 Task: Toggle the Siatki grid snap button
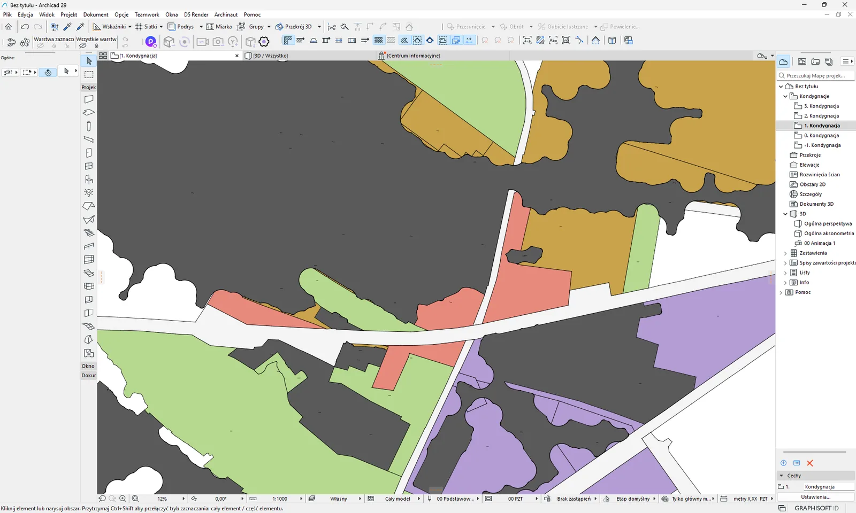tap(146, 26)
